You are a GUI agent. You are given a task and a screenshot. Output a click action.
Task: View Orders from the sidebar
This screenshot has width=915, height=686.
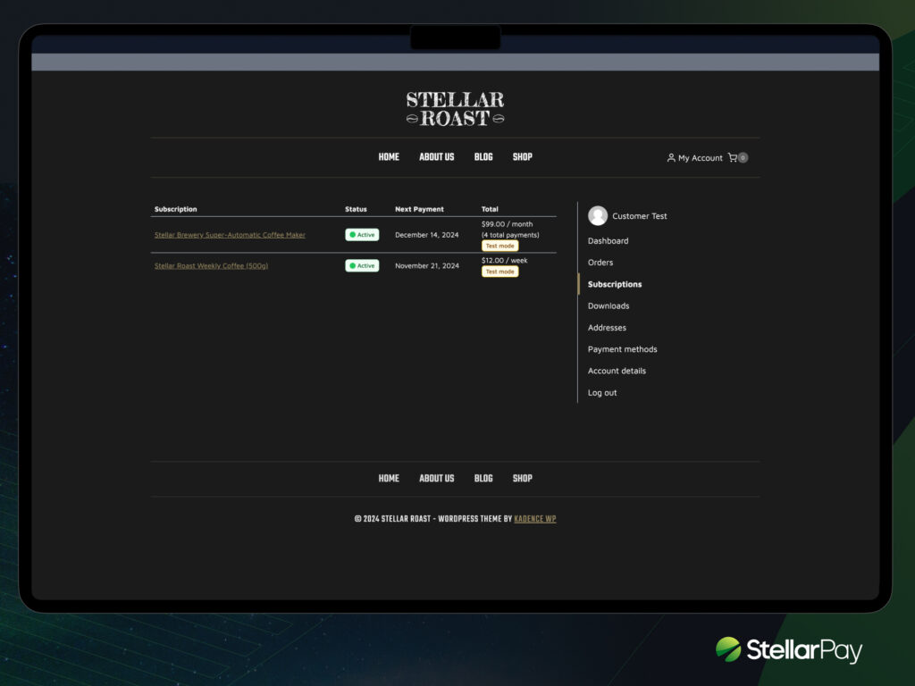[600, 262]
